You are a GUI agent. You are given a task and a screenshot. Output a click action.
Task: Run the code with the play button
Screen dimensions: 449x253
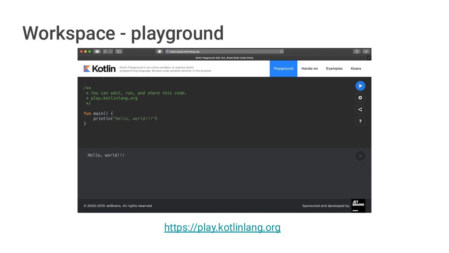(360, 86)
